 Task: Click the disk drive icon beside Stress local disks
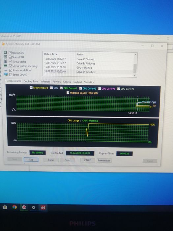coord(6,70)
